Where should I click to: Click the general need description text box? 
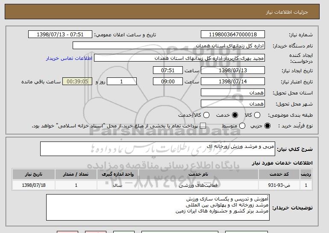(158, 149)
